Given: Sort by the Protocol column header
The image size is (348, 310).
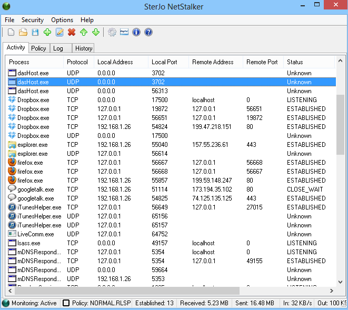Looking at the screenshot, I should pos(77,62).
